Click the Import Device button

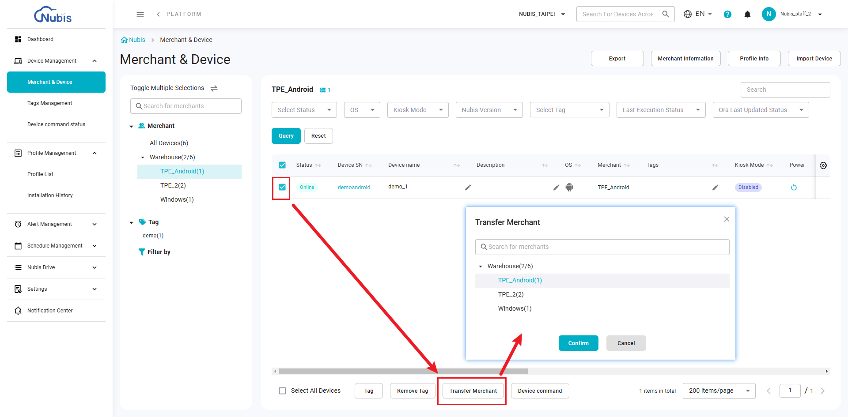pyautogui.click(x=814, y=59)
